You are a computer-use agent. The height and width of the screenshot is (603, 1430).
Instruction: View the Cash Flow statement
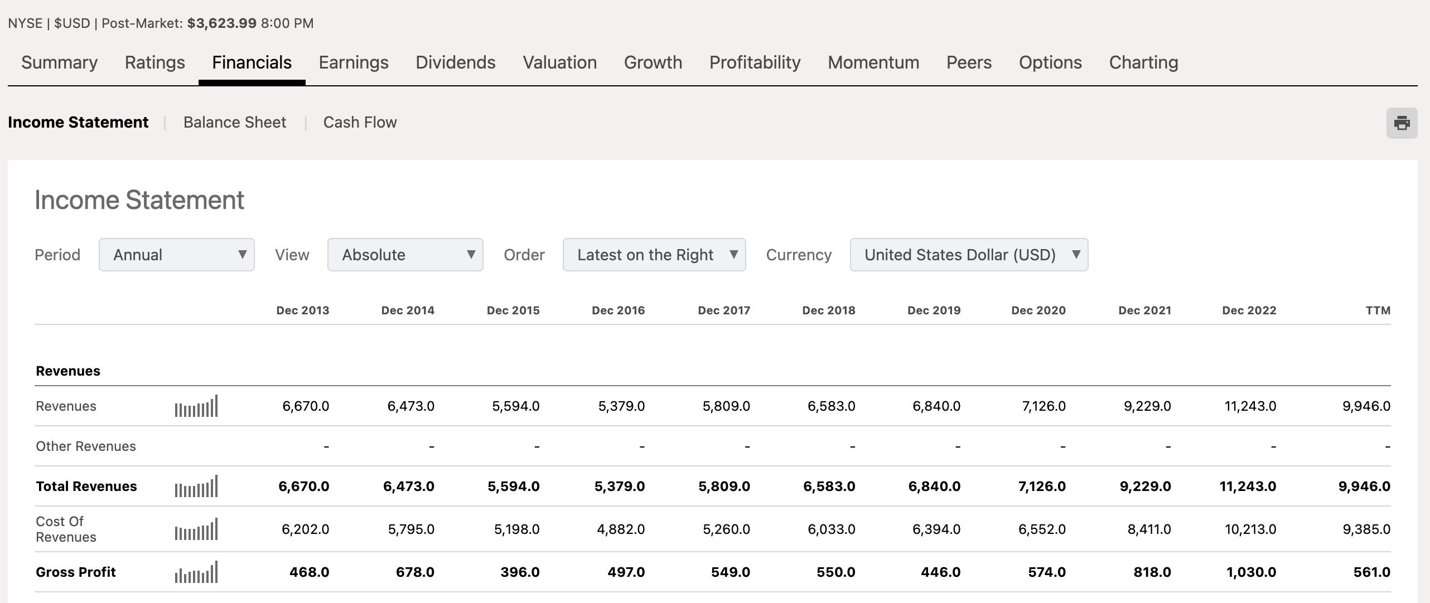coord(360,122)
